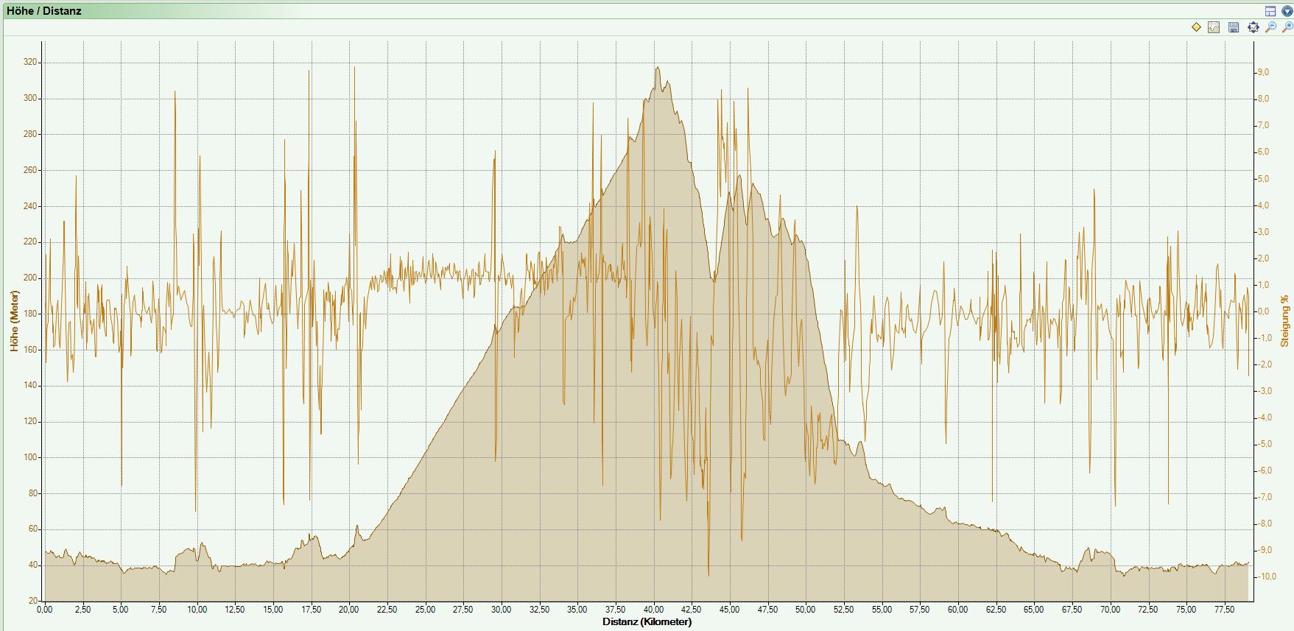The image size is (1294, 631).
Task: Click the 77,50 tick on distance axis
Action: 1224,610
